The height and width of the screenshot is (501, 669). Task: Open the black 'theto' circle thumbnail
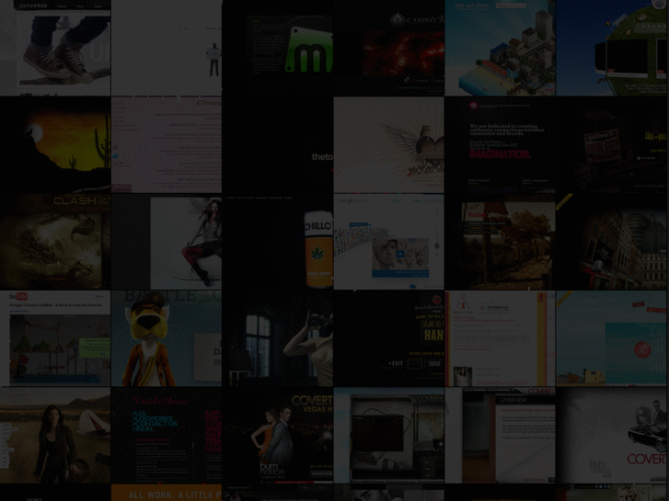point(278,145)
